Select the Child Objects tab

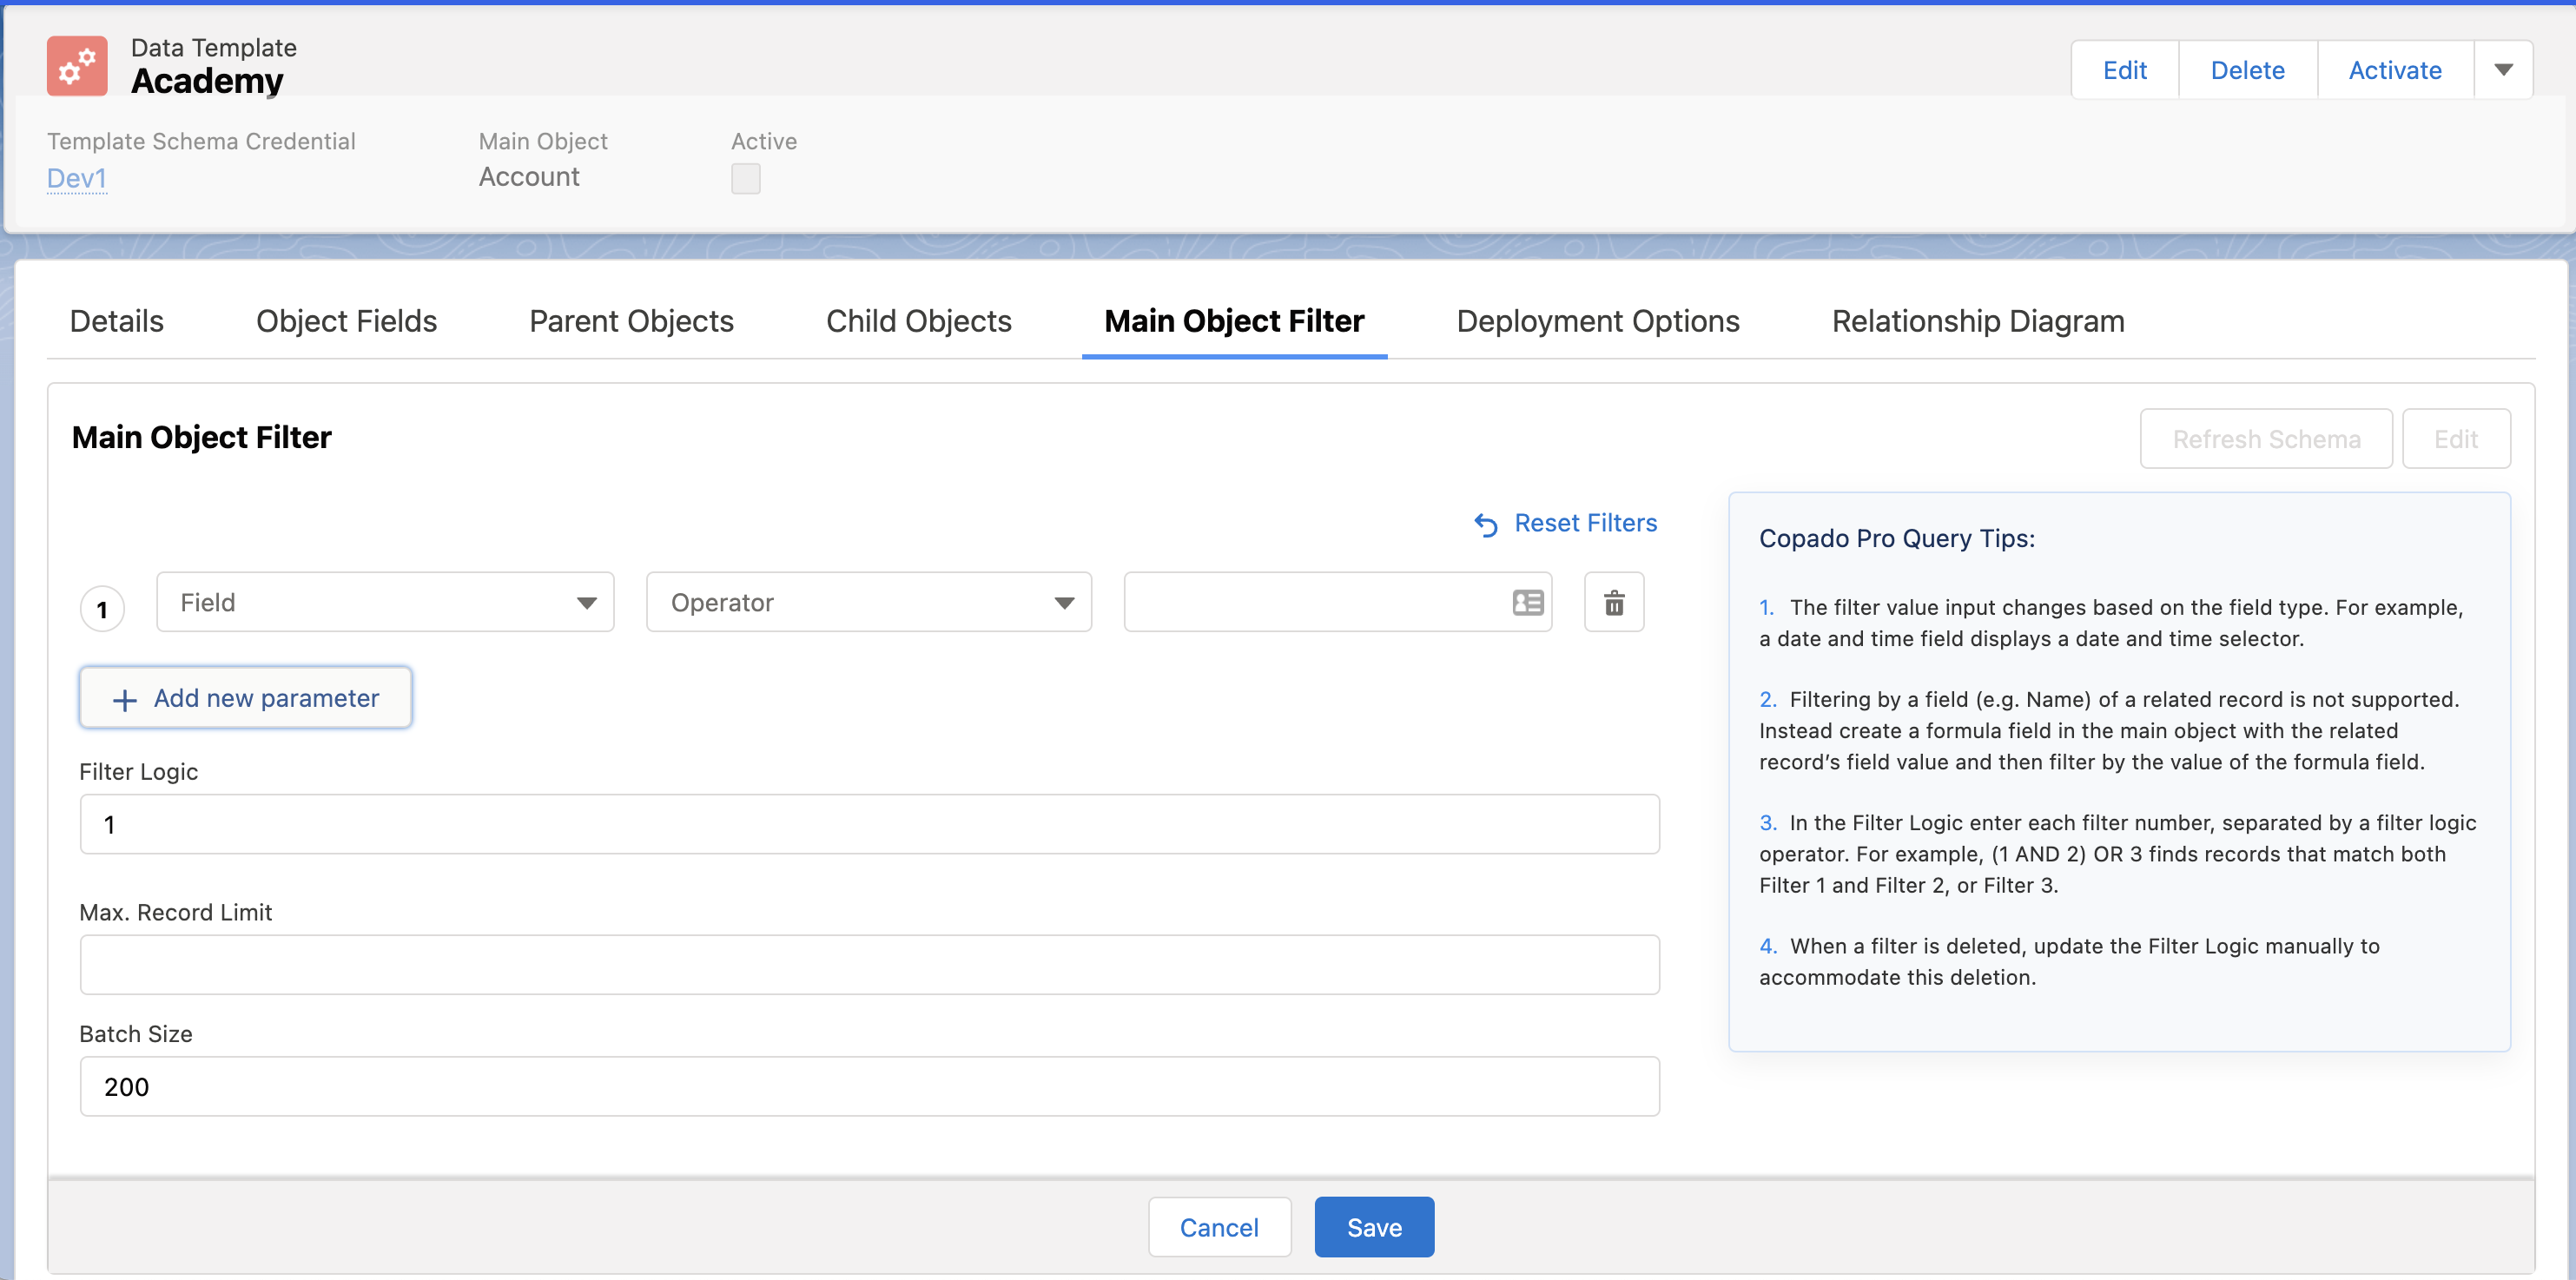click(x=919, y=321)
